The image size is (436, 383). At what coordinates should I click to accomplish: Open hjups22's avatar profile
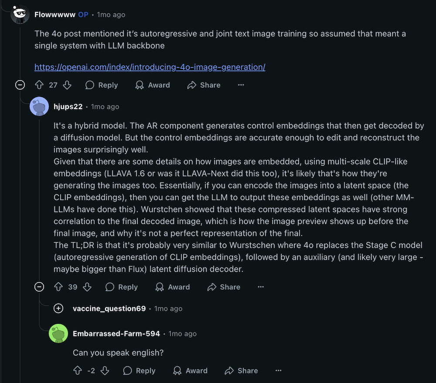coord(39,107)
